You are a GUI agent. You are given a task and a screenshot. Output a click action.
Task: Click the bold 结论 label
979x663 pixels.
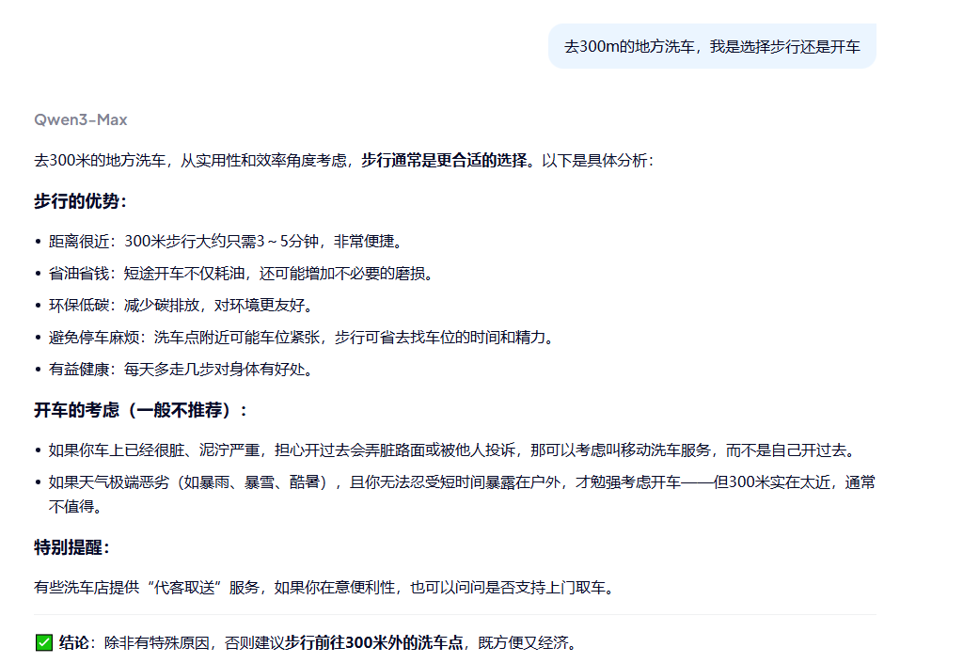coord(74,643)
